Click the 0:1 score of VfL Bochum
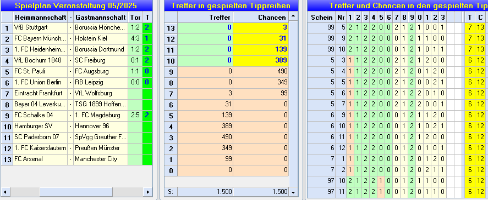Viewport: 488px width, 200px height. [135, 60]
